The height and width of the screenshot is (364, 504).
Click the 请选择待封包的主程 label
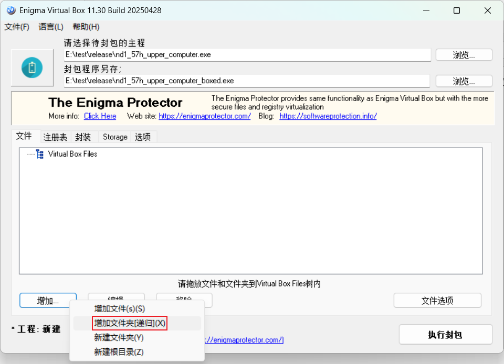click(x=104, y=42)
